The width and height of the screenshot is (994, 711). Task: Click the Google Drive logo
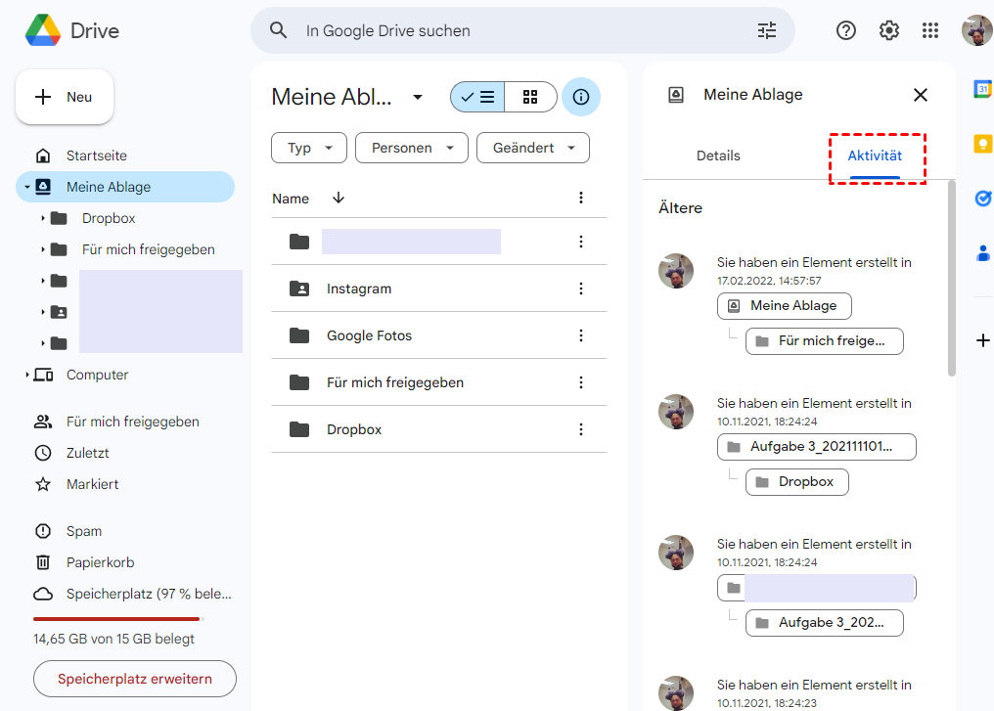[x=43, y=30]
